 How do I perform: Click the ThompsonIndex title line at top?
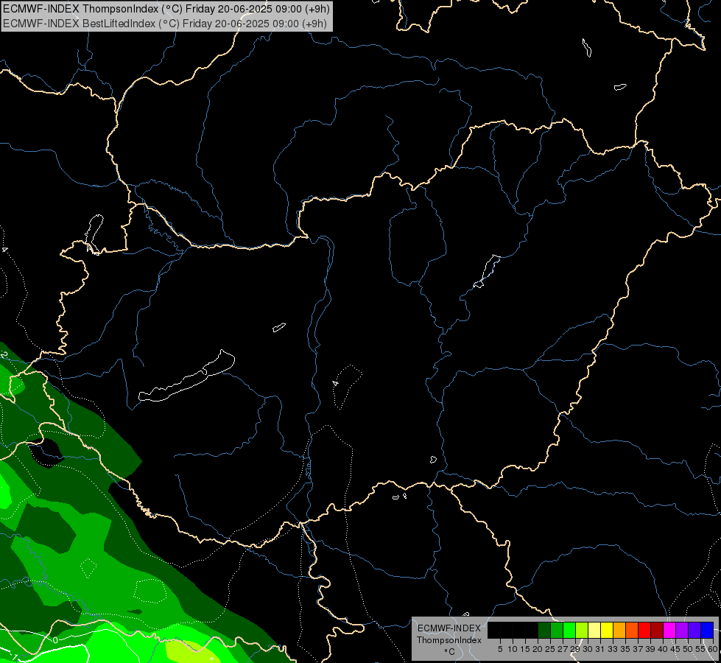(x=166, y=8)
